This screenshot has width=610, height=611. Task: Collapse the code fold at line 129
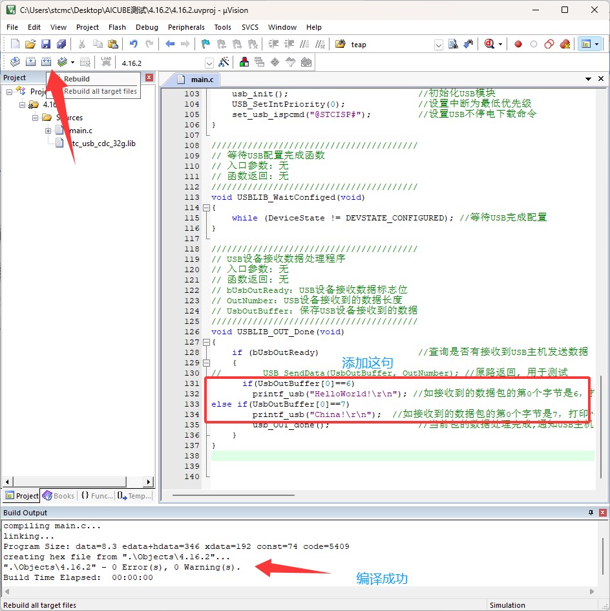[206, 363]
